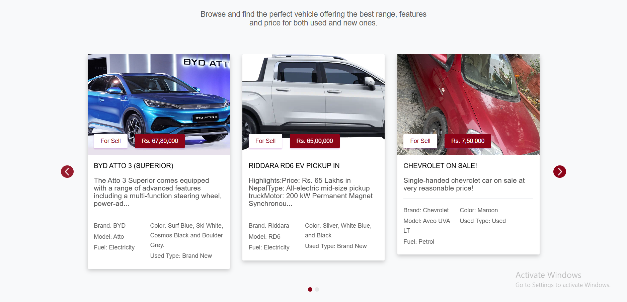
Task: Click 'Brand: Chevrolet' text
Action: (x=426, y=210)
